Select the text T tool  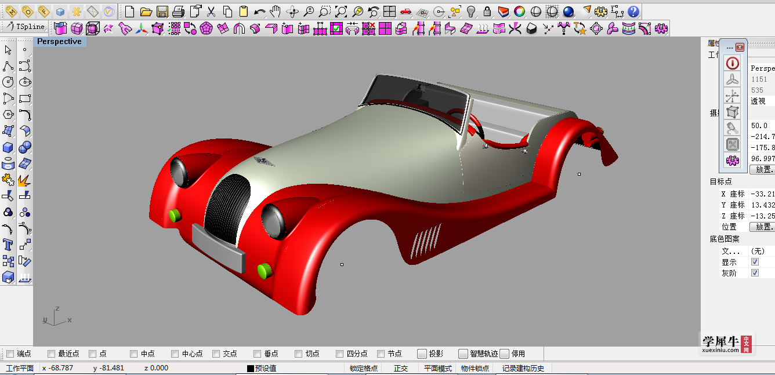click(x=8, y=245)
